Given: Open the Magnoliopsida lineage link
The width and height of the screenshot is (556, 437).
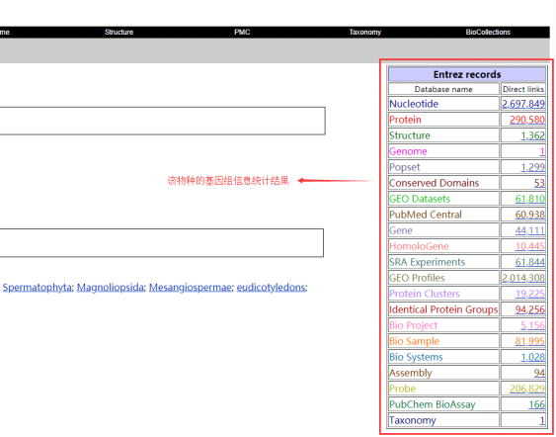Looking at the screenshot, I should (x=111, y=287).
